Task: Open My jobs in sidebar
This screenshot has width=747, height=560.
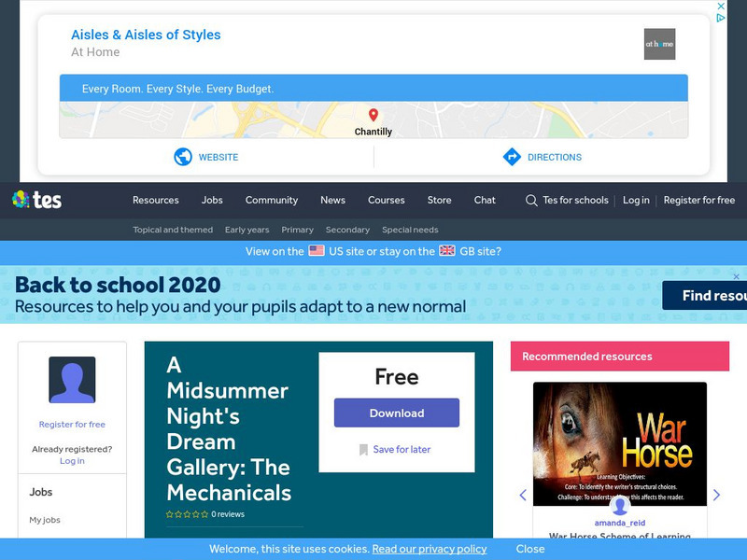Action: pos(45,520)
